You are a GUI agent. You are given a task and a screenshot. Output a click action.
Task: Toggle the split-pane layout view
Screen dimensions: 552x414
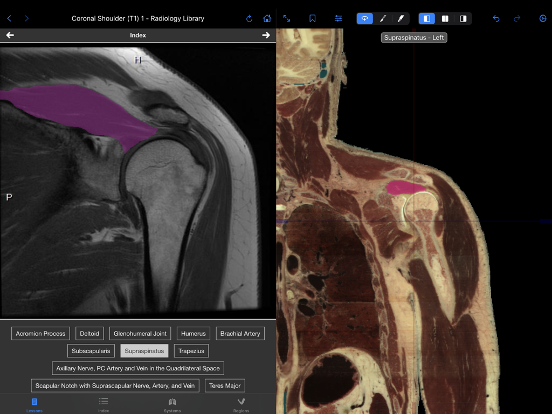444,18
